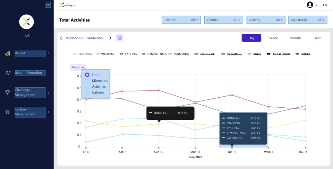Click the CYCLING red legend swatch
The height and width of the screenshot is (169, 333).
pyautogui.click(x=121, y=54)
